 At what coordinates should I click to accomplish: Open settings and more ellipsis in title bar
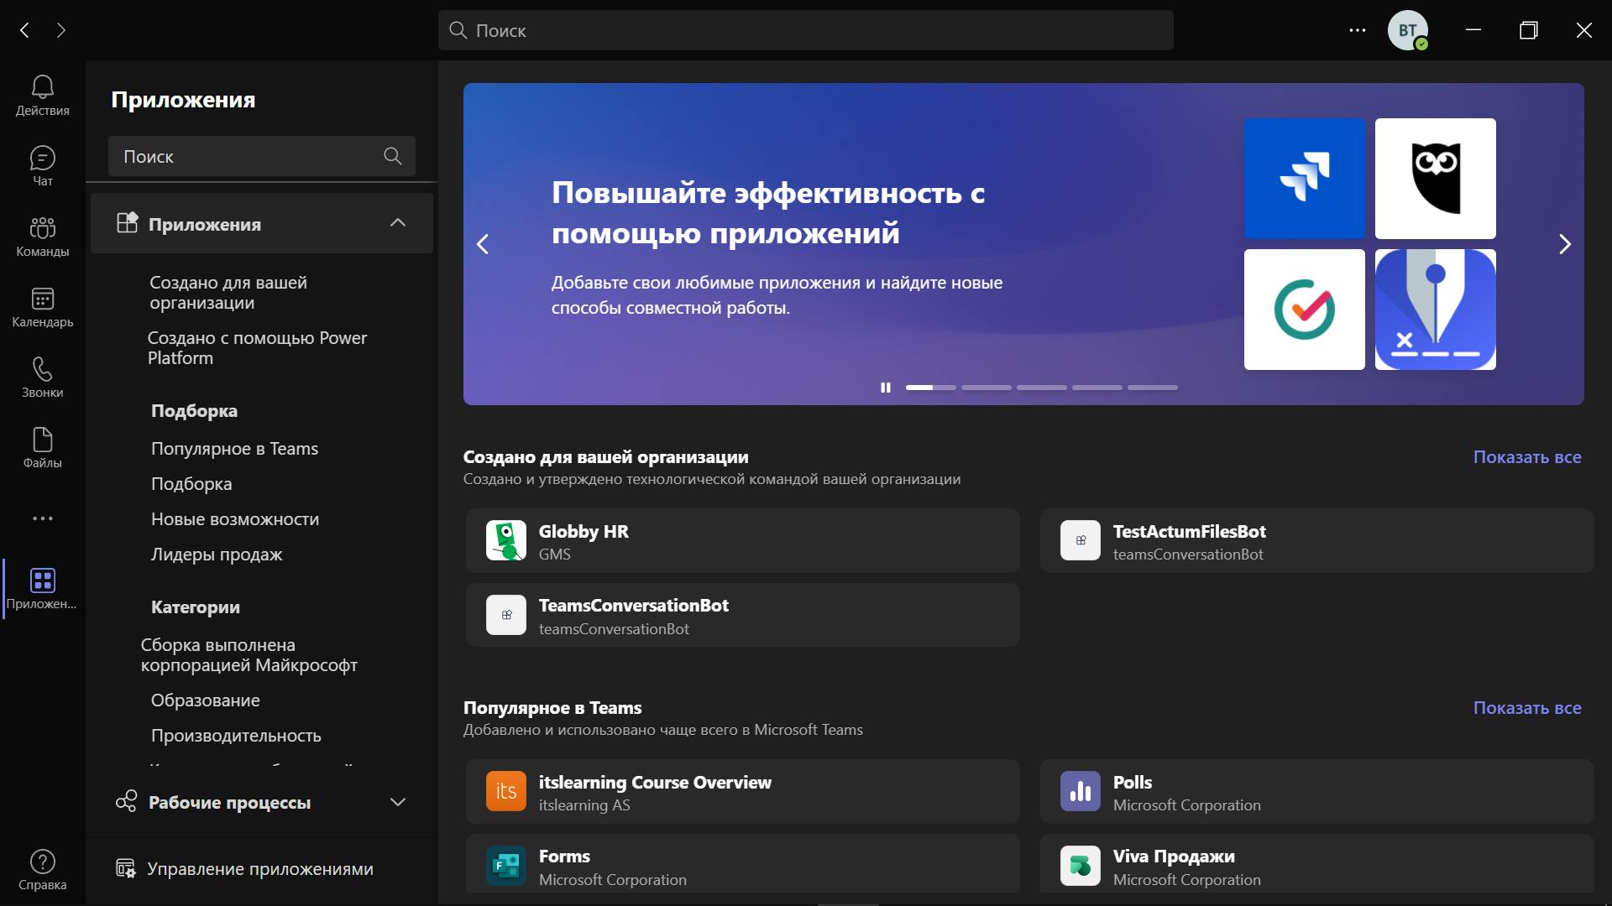tap(1357, 30)
